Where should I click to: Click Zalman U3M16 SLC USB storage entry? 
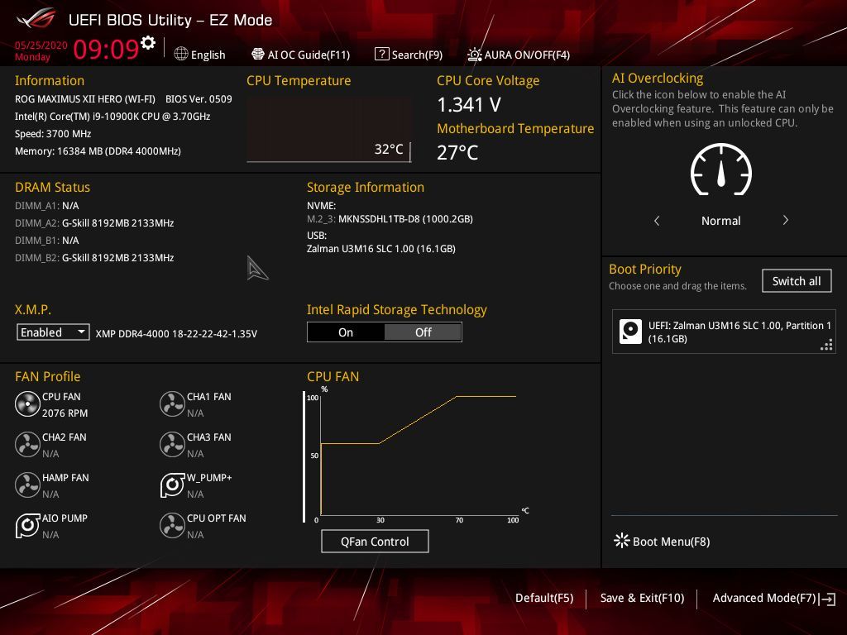381,248
